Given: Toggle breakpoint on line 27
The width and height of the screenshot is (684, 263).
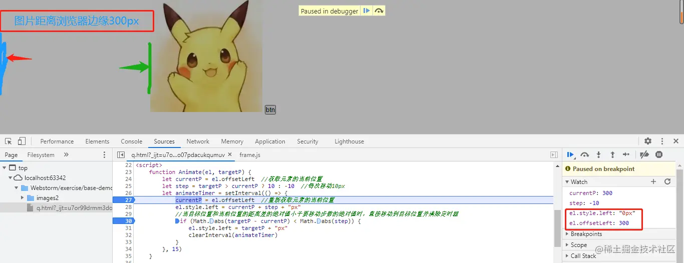Looking at the screenshot, I should (x=124, y=200).
